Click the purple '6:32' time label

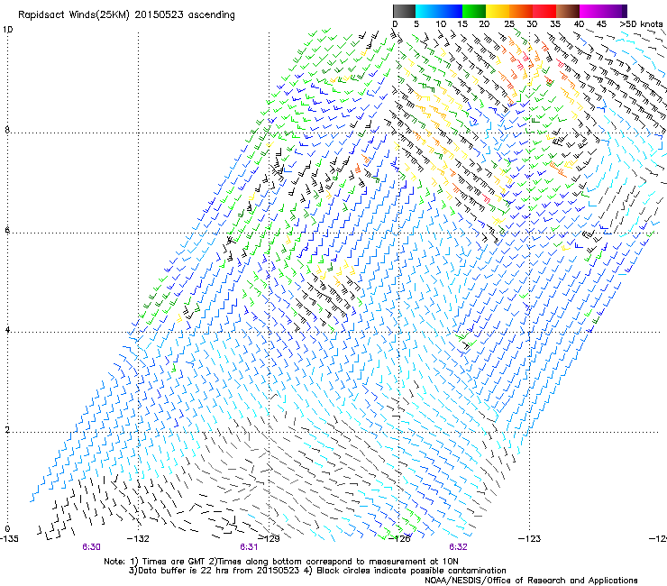tap(458, 547)
